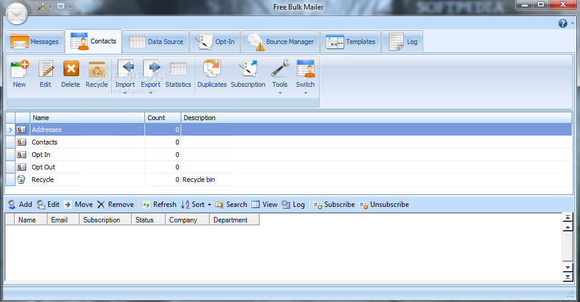Click the quick access tools icon
This screenshot has height=302, width=580.
[40, 7]
